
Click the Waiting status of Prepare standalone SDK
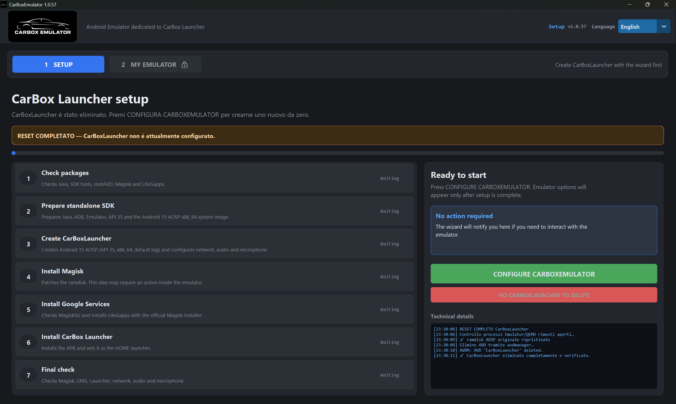[x=389, y=211]
